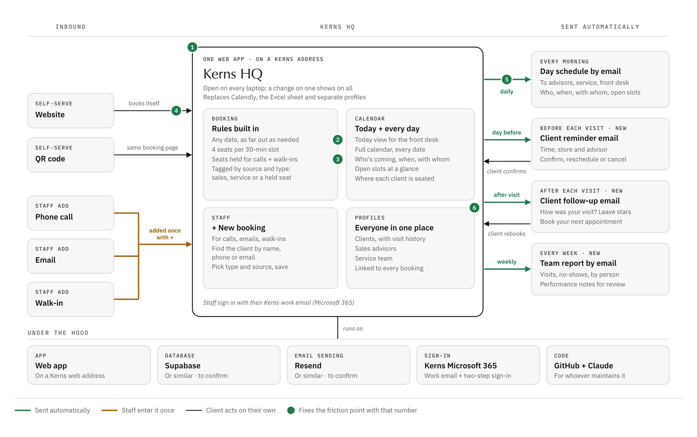The height and width of the screenshot is (437, 697).
Task: Click the 'added once with +' label
Action: (x=165, y=234)
